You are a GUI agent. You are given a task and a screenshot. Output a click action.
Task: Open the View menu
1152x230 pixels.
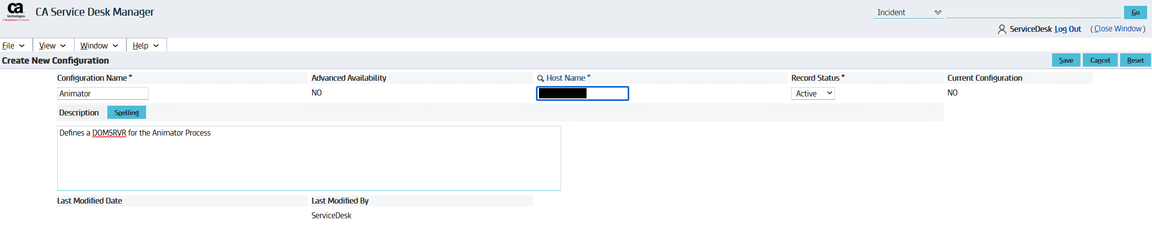pos(52,46)
